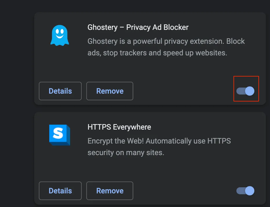The height and width of the screenshot is (207, 270).
Task: Disable the Ghostery extension toggle
Action: 245,91
